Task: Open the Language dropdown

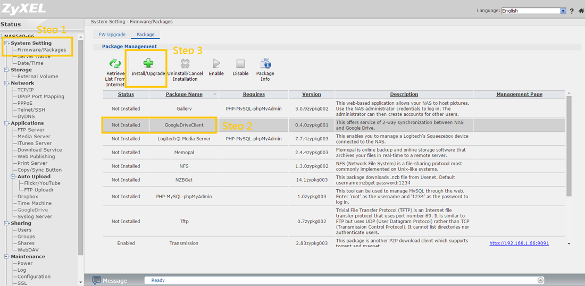Action: 534,11
